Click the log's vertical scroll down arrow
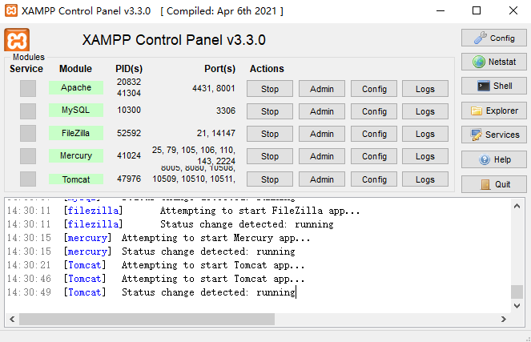 click(517, 305)
